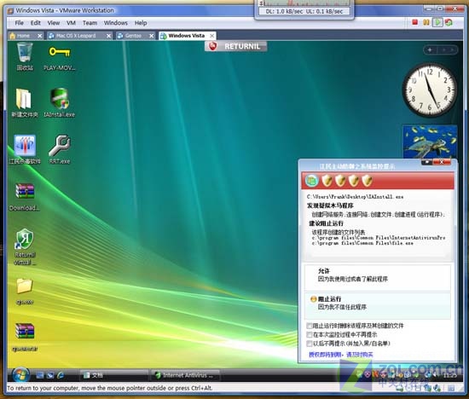Select the yellow folder icon under IAInstall row
The image size is (469, 399).
[x=25, y=291]
